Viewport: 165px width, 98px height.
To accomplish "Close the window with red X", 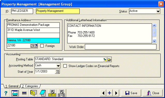I will 161,4.
